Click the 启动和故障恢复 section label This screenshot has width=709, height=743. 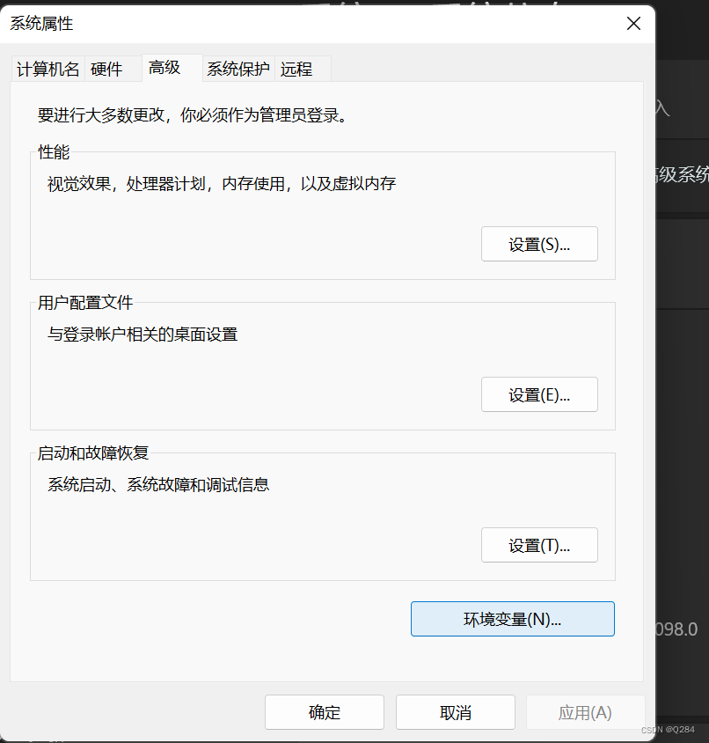pyautogui.click(x=92, y=453)
